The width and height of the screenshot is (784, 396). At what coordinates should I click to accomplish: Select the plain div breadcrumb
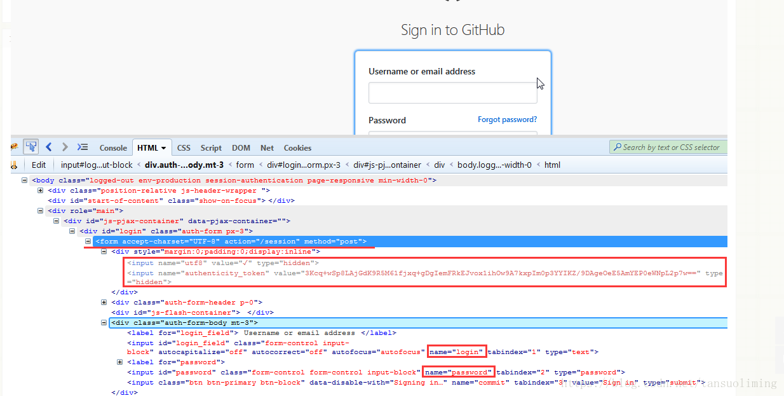(439, 165)
